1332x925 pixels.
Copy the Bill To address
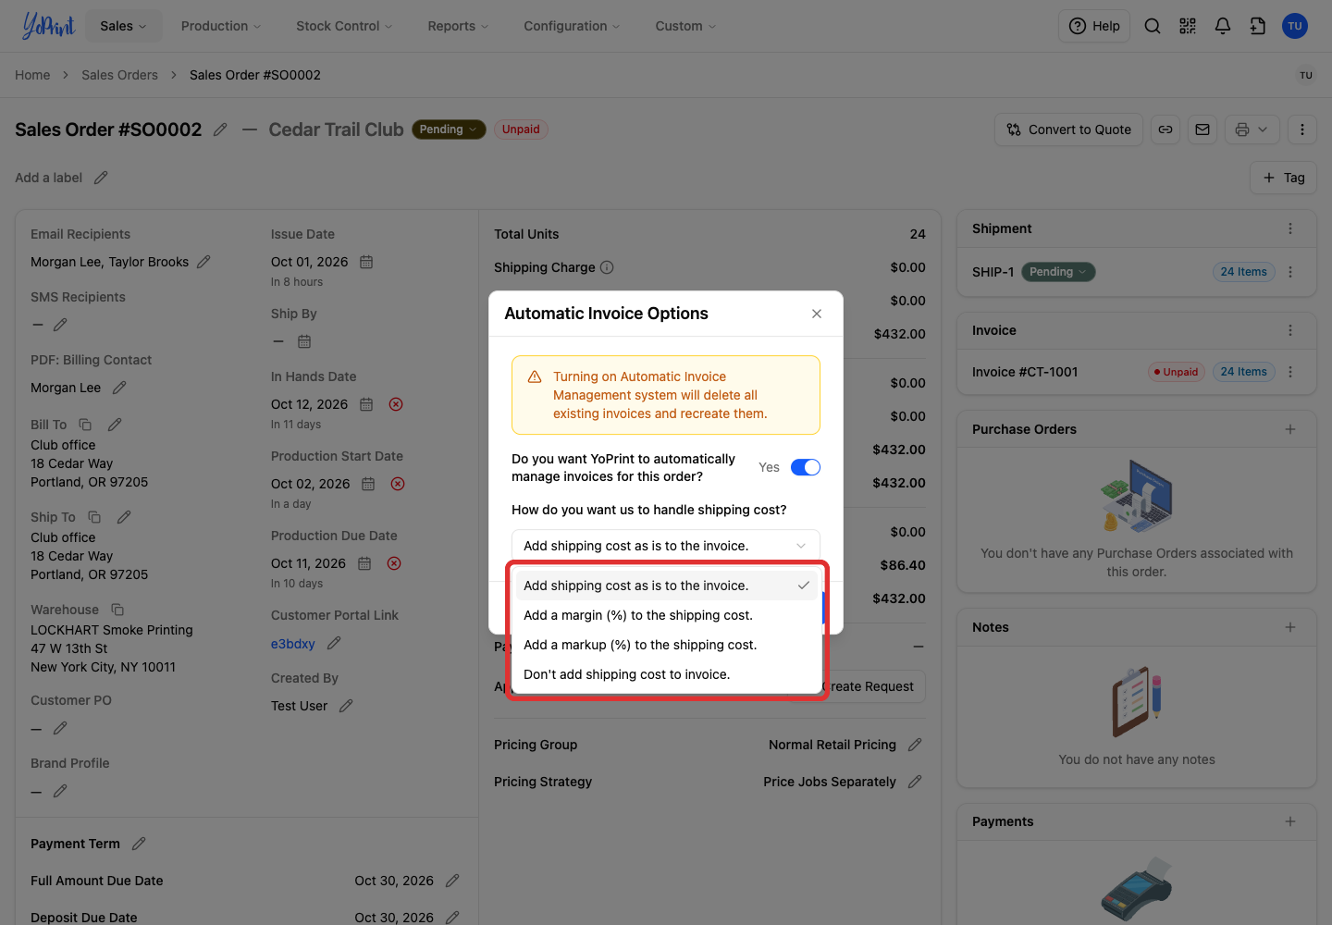85,425
